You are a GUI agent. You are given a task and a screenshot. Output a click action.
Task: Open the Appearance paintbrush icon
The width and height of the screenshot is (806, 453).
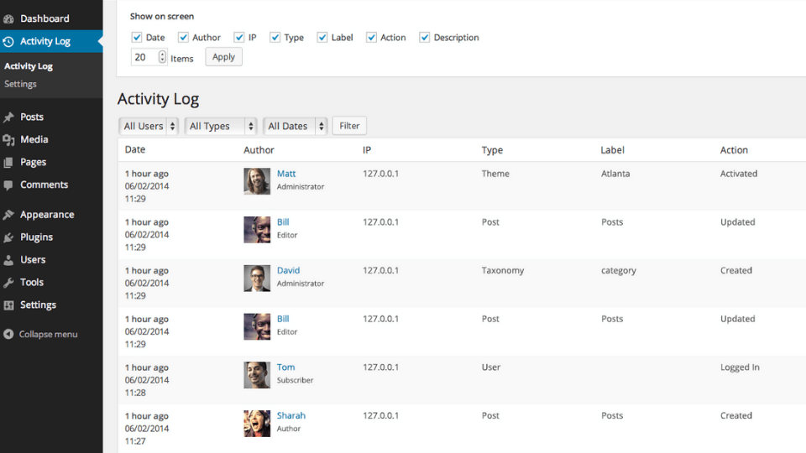coord(8,215)
